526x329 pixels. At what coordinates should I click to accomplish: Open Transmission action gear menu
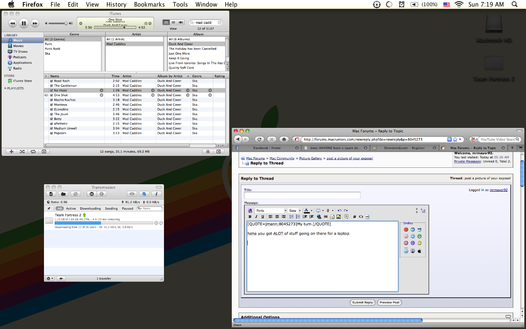point(50,278)
